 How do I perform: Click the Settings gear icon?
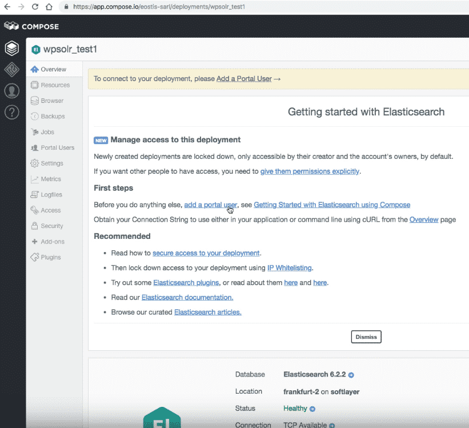coord(35,163)
